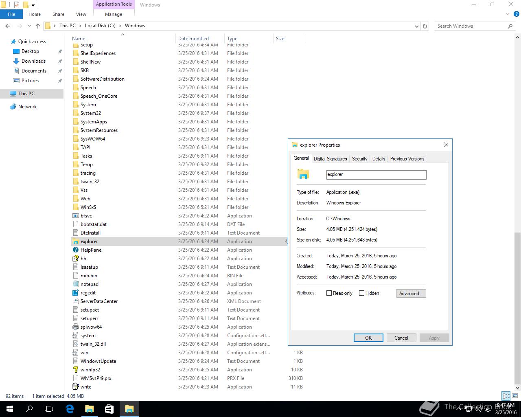Open Windows Start menu
Image resolution: width=521 pixels, height=417 pixels.
point(10,409)
